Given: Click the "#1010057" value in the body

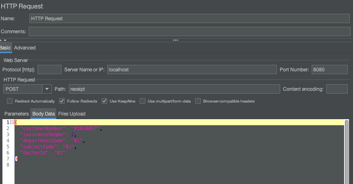Looking at the screenshot, I should [85, 128].
